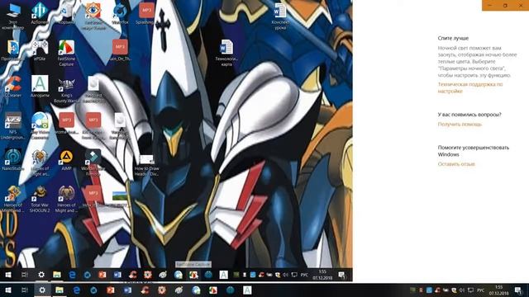Select the NFS Underground desktop shortcut

tap(13, 125)
